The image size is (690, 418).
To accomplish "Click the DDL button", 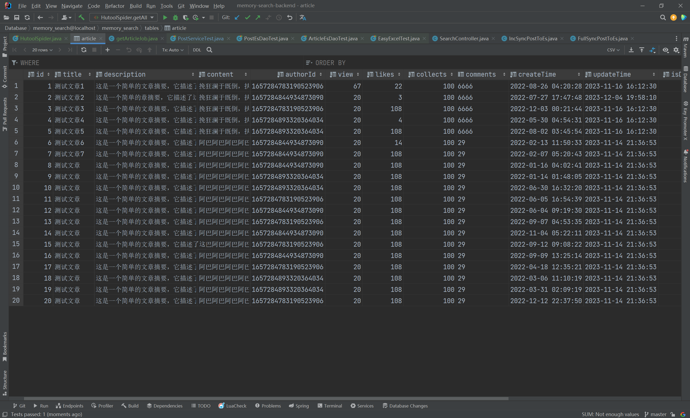I will click(x=197, y=50).
